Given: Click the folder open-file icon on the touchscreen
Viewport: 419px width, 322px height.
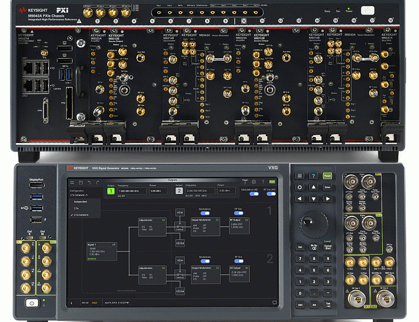Looking at the screenshot, I should pos(80,183).
